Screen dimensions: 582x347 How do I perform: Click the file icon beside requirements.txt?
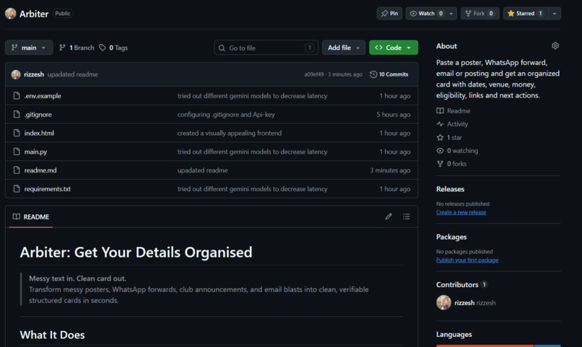tap(17, 189)
